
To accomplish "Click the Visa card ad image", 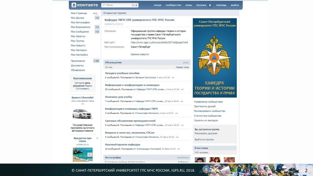I will [x=83, y=155].
